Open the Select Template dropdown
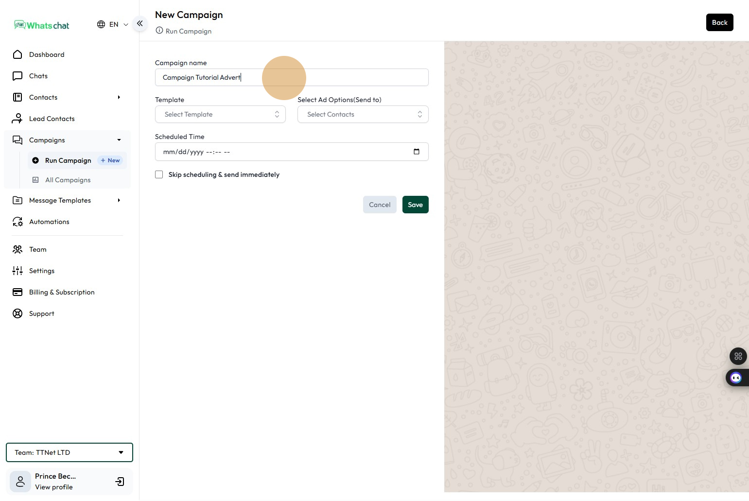 [x=220, y=114]
